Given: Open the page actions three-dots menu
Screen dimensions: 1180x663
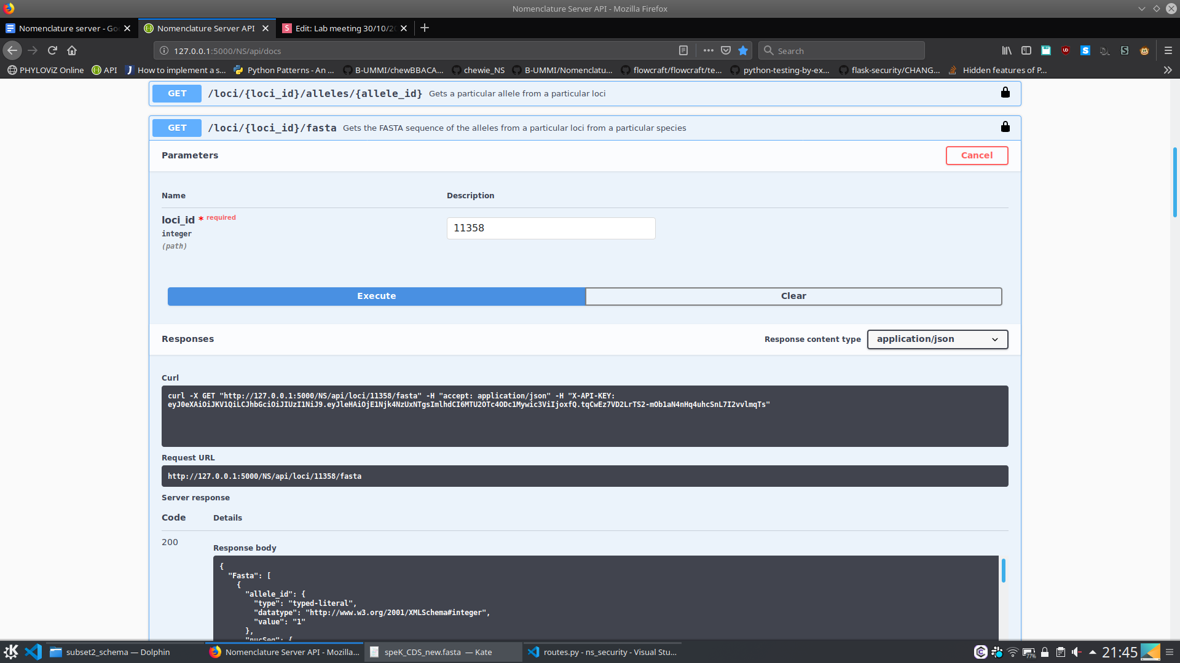Looking at the screenshot, I should (x=708, y=50).
